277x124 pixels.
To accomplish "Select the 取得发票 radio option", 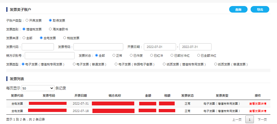I will click(50, 21).
